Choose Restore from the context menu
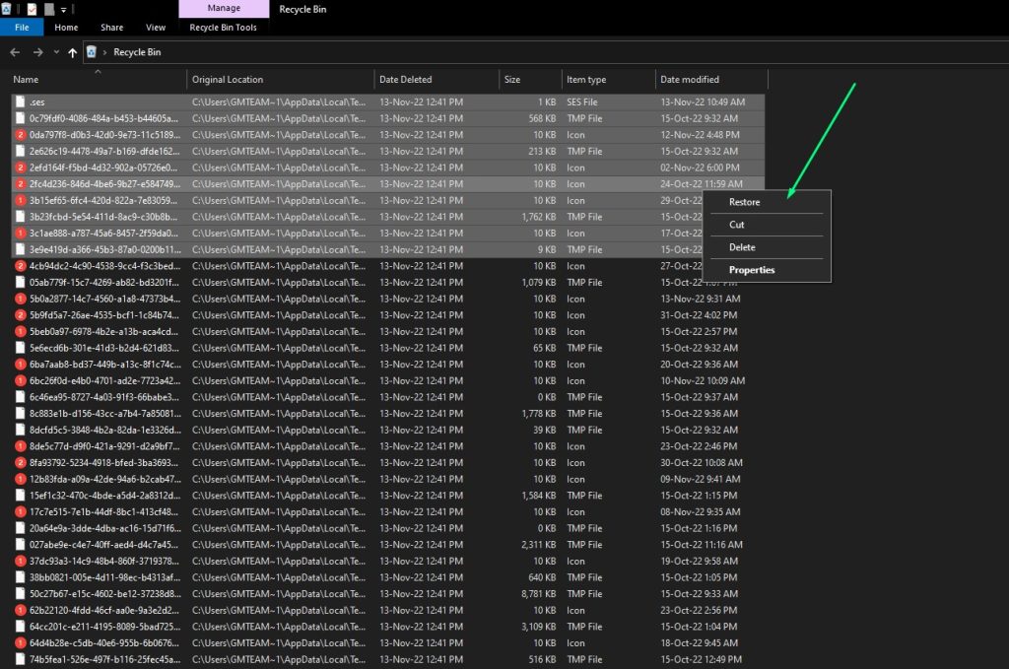1009x669 pixels. tap(744, 202)
